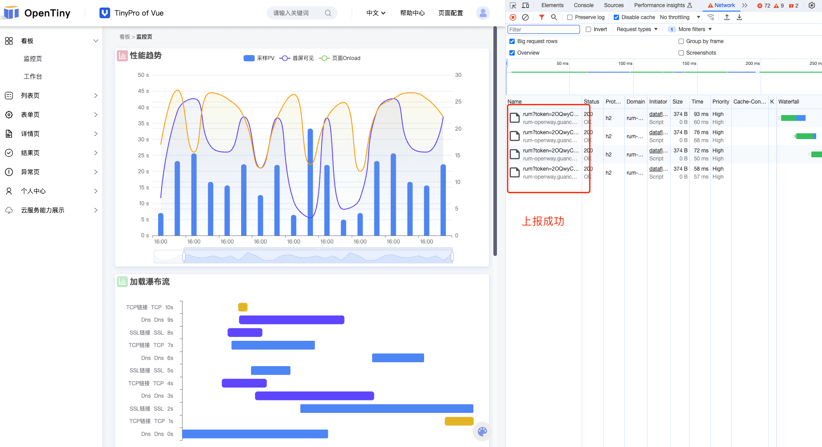Open the Performance insights tab
The image size is (822, 447).
(663, 5)
